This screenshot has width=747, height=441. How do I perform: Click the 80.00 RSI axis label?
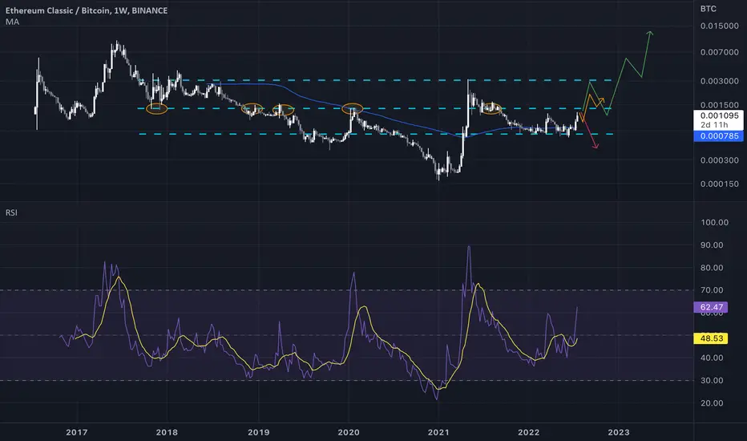[x=712, y=268]
